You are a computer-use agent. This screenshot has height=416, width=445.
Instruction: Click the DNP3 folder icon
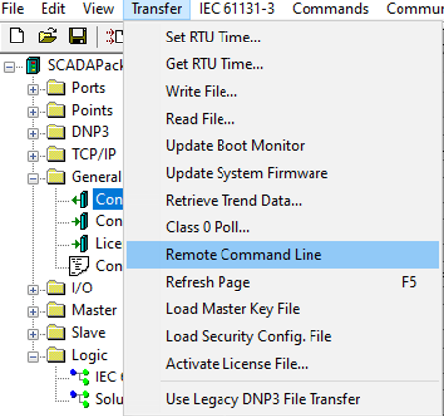point(56,132)
